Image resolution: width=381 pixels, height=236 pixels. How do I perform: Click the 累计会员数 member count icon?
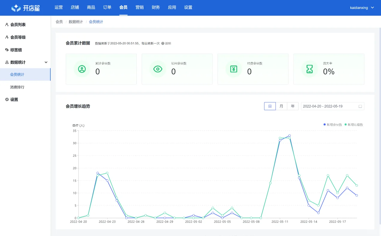(x=82, y=69)
